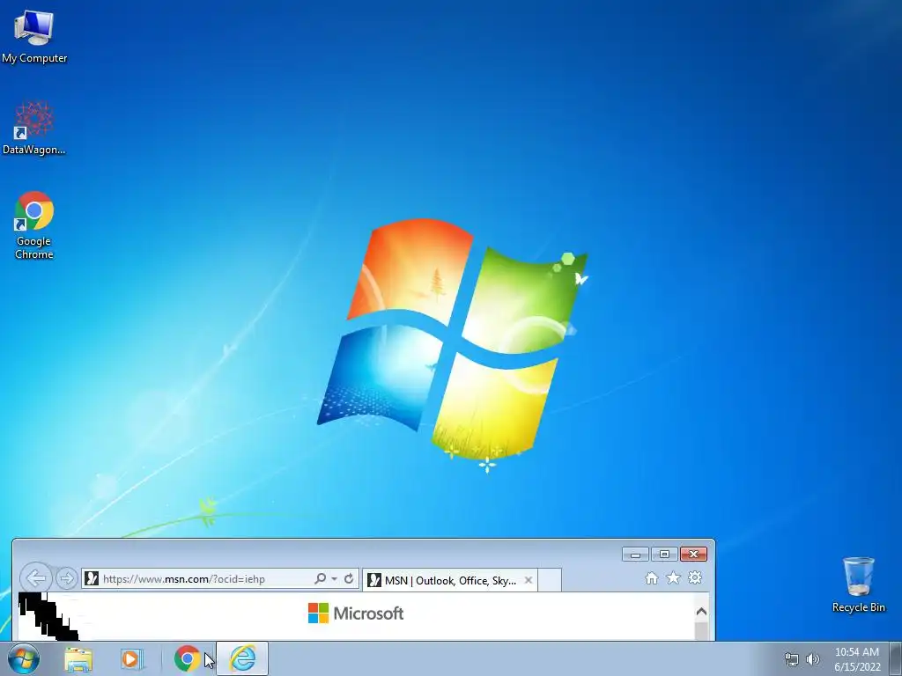The width and height of the screenshot is (902, 676).
Task: Click the IE Home icon
Action: (x=651, y=578)
